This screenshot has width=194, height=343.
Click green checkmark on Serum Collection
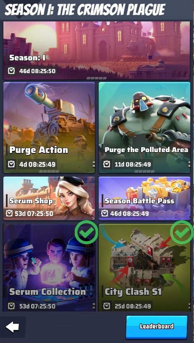(87, 232)
